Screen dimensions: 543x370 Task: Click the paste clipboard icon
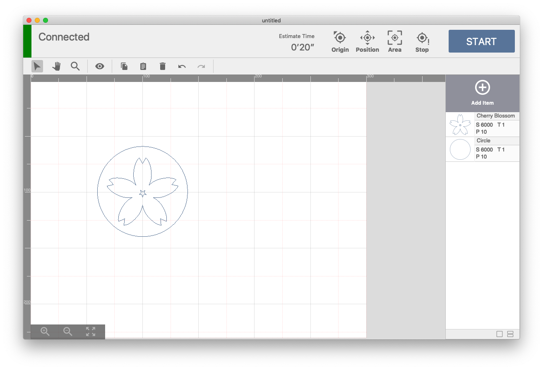tap(143, 66)
